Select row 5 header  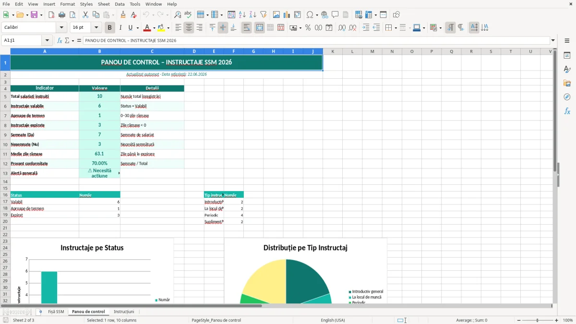(x=5, y=96)
